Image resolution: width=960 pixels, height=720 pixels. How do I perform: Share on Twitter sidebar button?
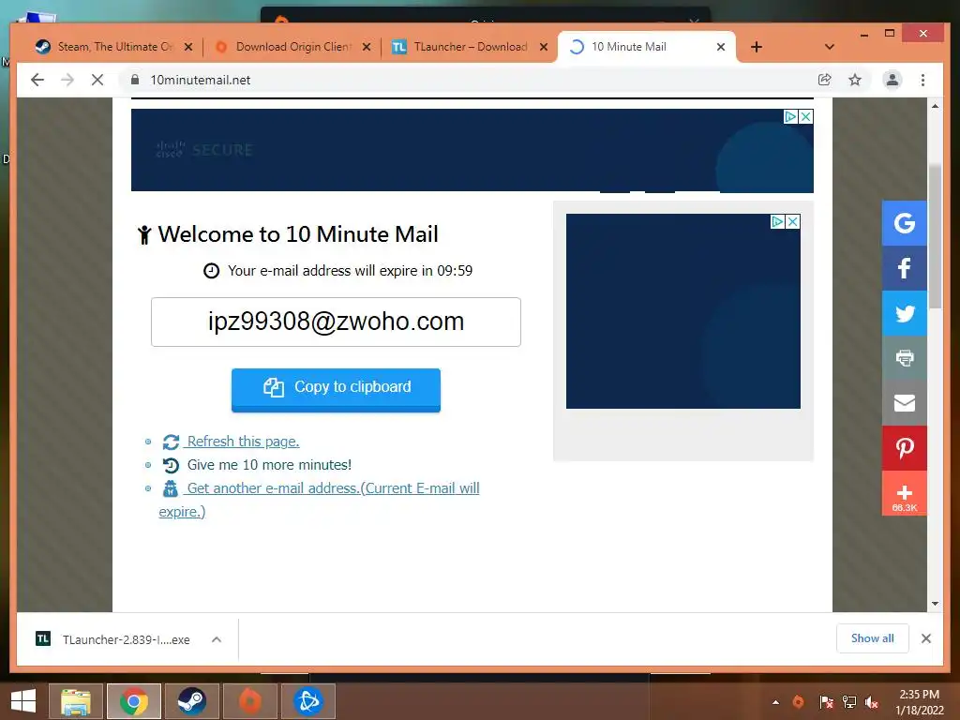tap(905, 313)
